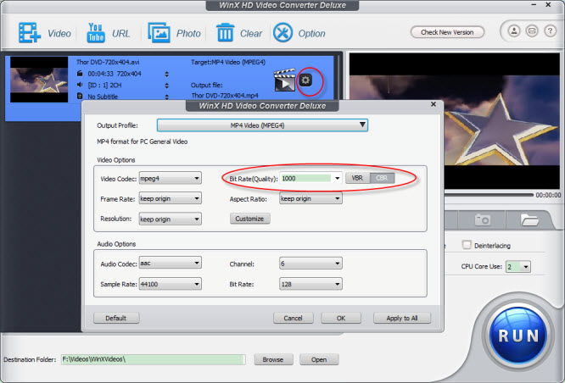This screenshot has width=565, height=383.
Task: Click the Check New Version button
Action: tap(447, 32)
